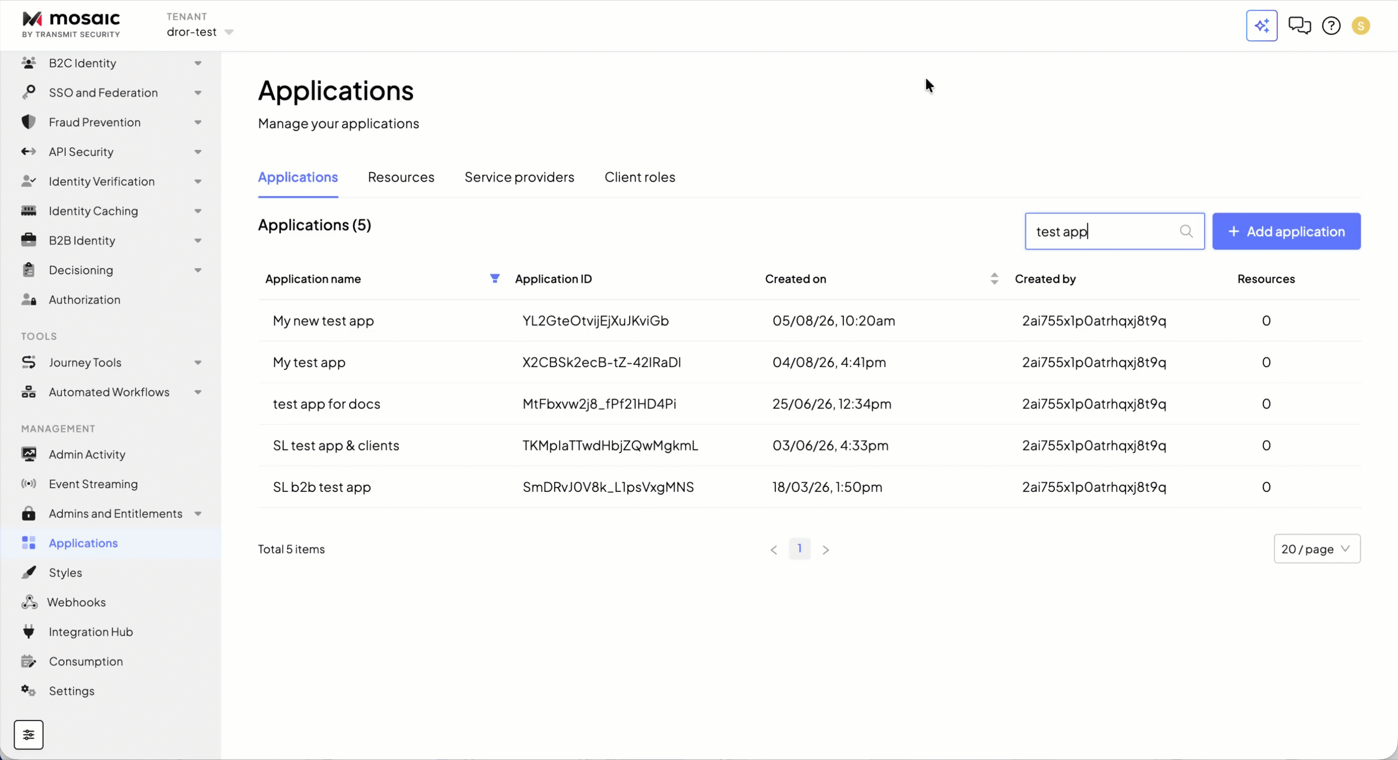Open the user profile avatar
This screenshot has width=1398, height=760.
[x=1361, y=25]
